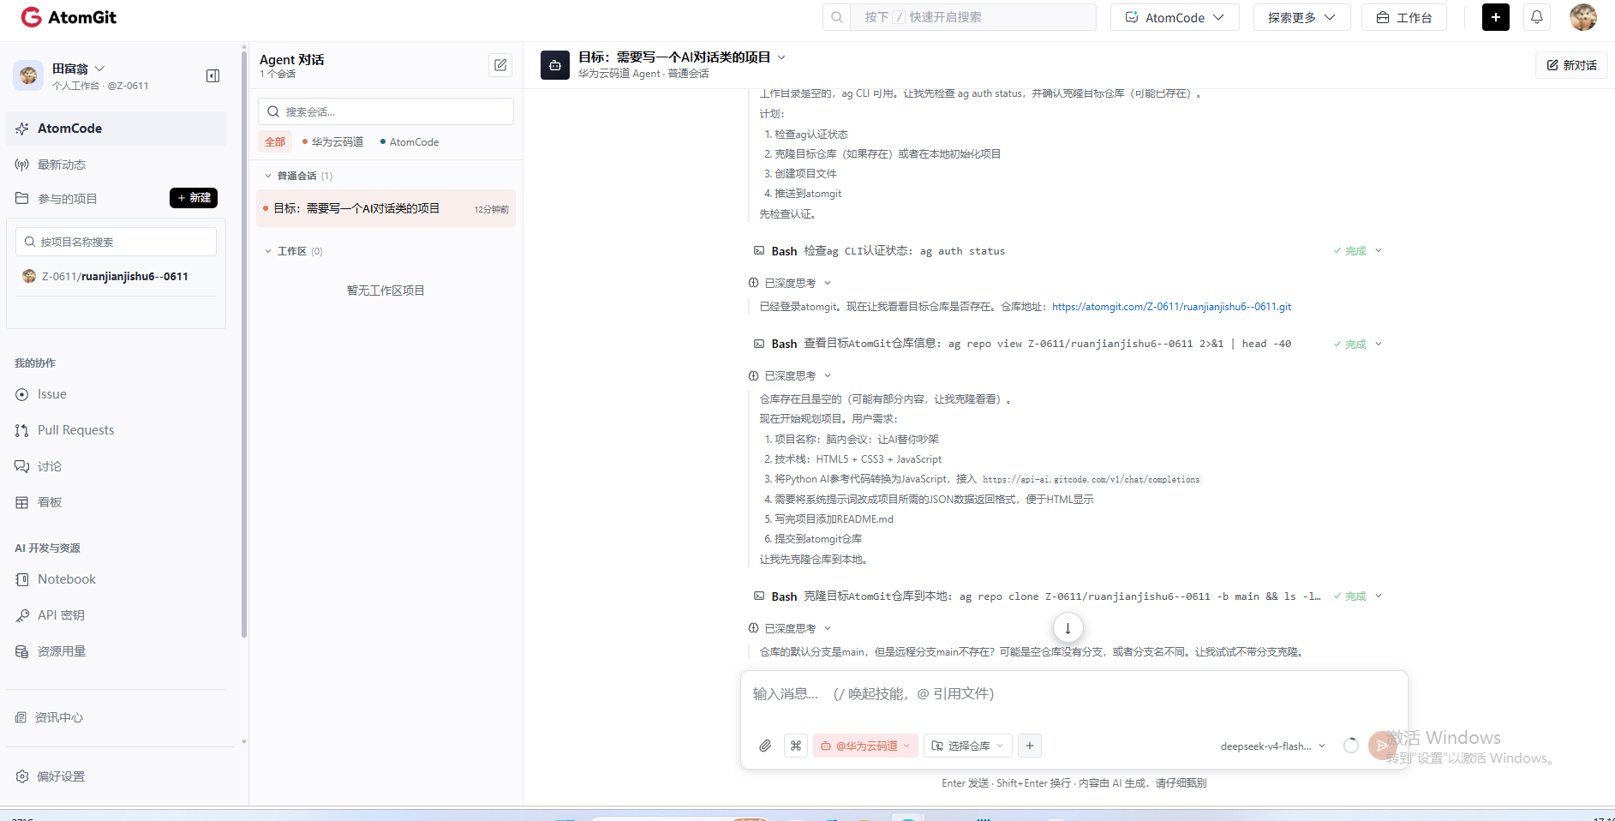The height and width of the screenshot is (821, 1615).
Task: Open the AtomCode dropdown in header
Action: (1175, 17)
